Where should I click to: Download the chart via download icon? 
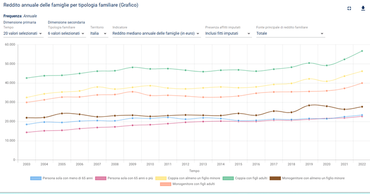pyautogui.click(x=363, y=8)
